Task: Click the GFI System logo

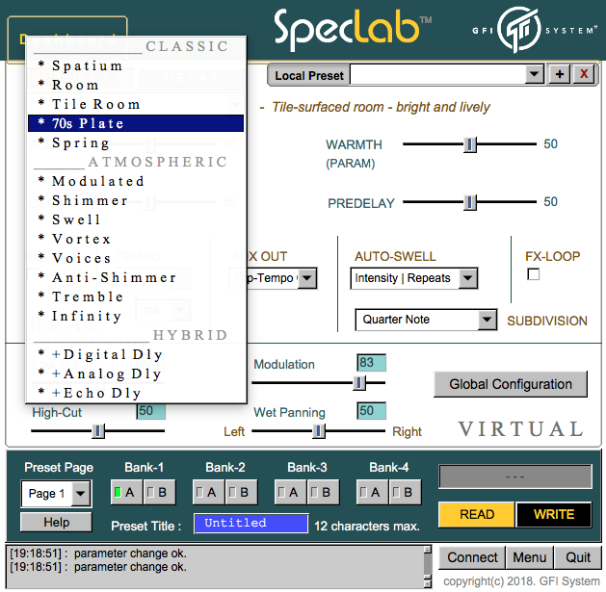Action: [534, 30]
